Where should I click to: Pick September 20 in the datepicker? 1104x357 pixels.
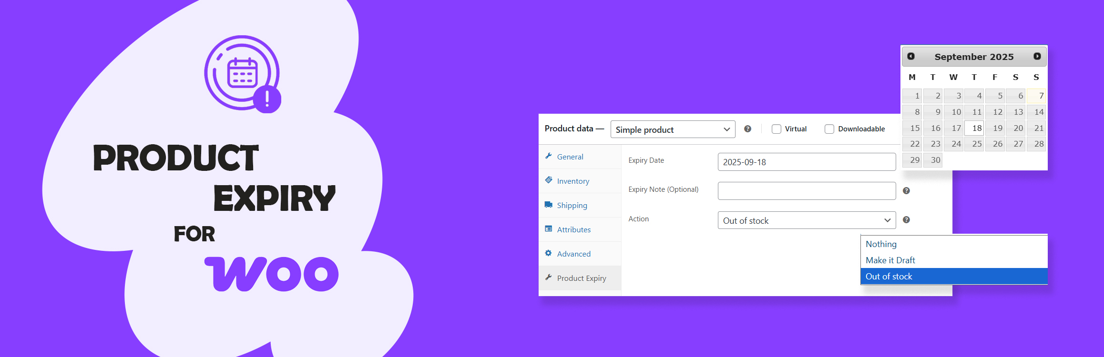pyautogui.click(x=1016, y=128)
